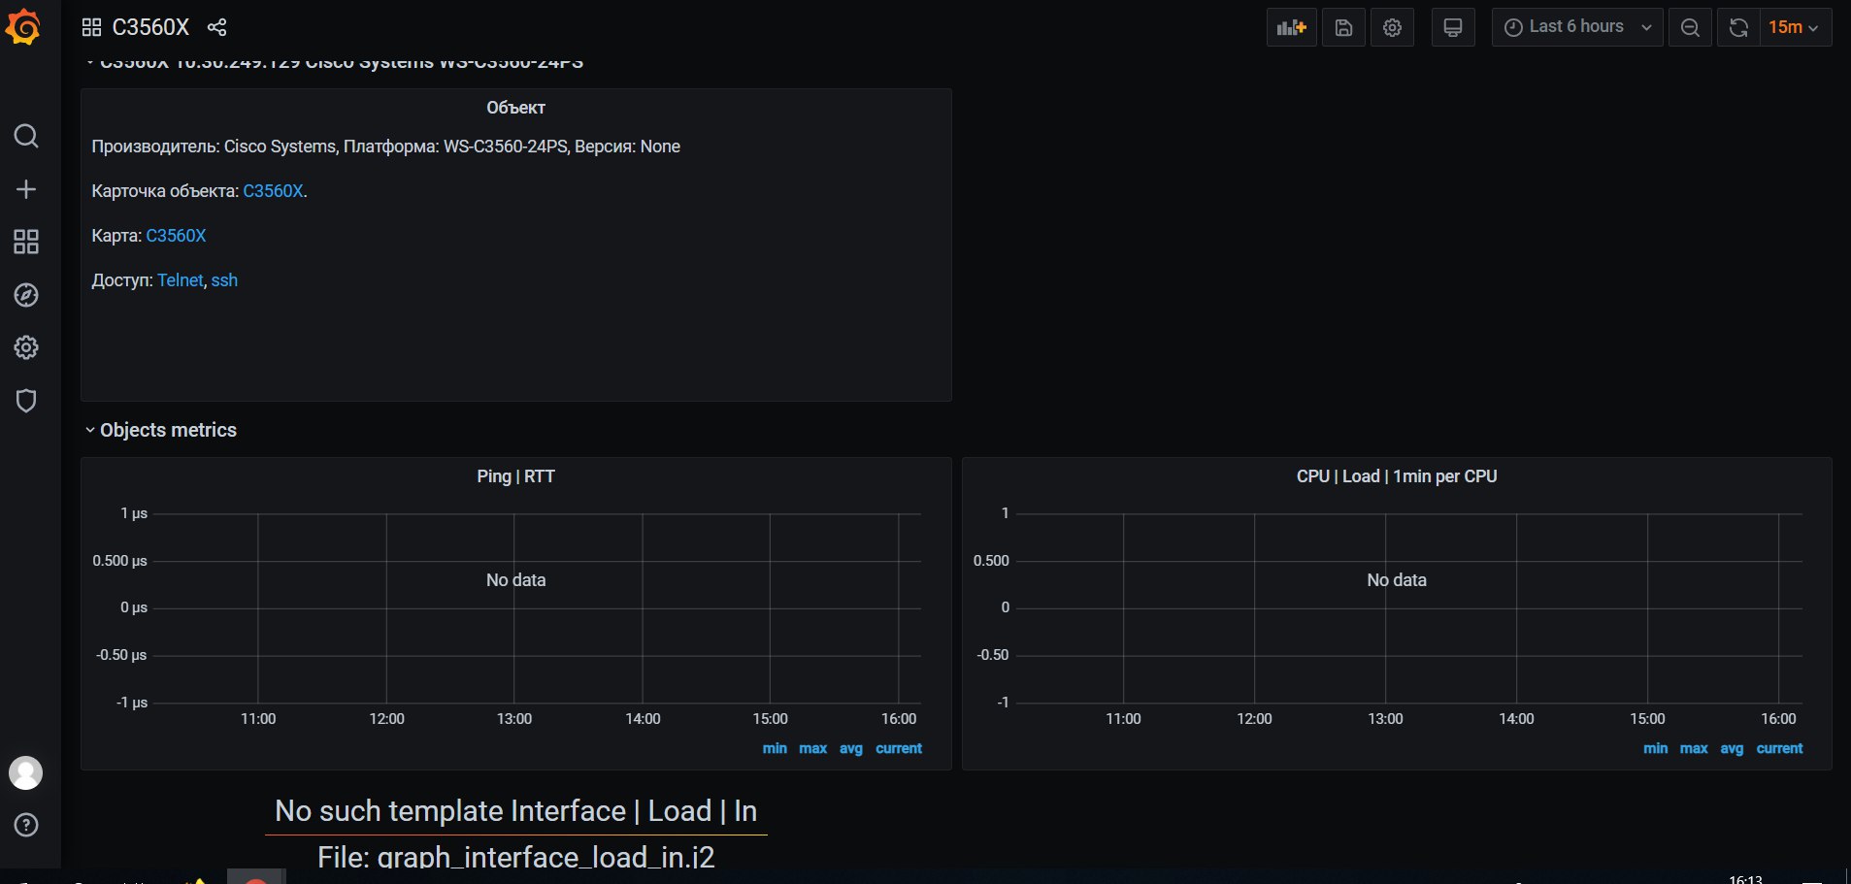Screen dimensions: 1851x884
Task: Open the Explore compass icon
Action: click(x=26, y=295)
